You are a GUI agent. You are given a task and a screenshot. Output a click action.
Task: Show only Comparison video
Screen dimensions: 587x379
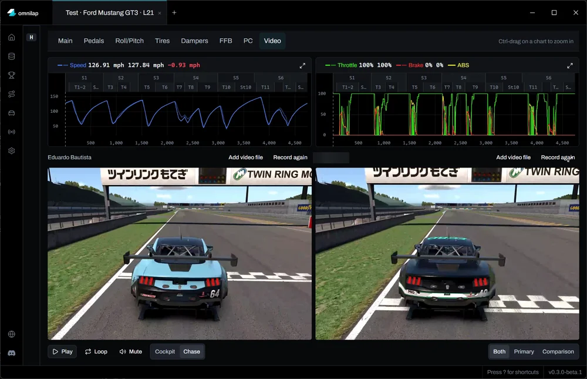pyautogui.click(x=558, y=351)
